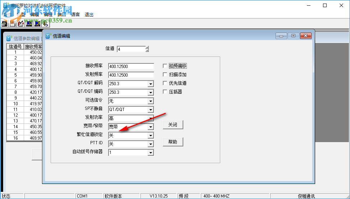Click the Write to radio toolbar icon
This screenshot has width=350, height=199.
(x=37, y=23)
